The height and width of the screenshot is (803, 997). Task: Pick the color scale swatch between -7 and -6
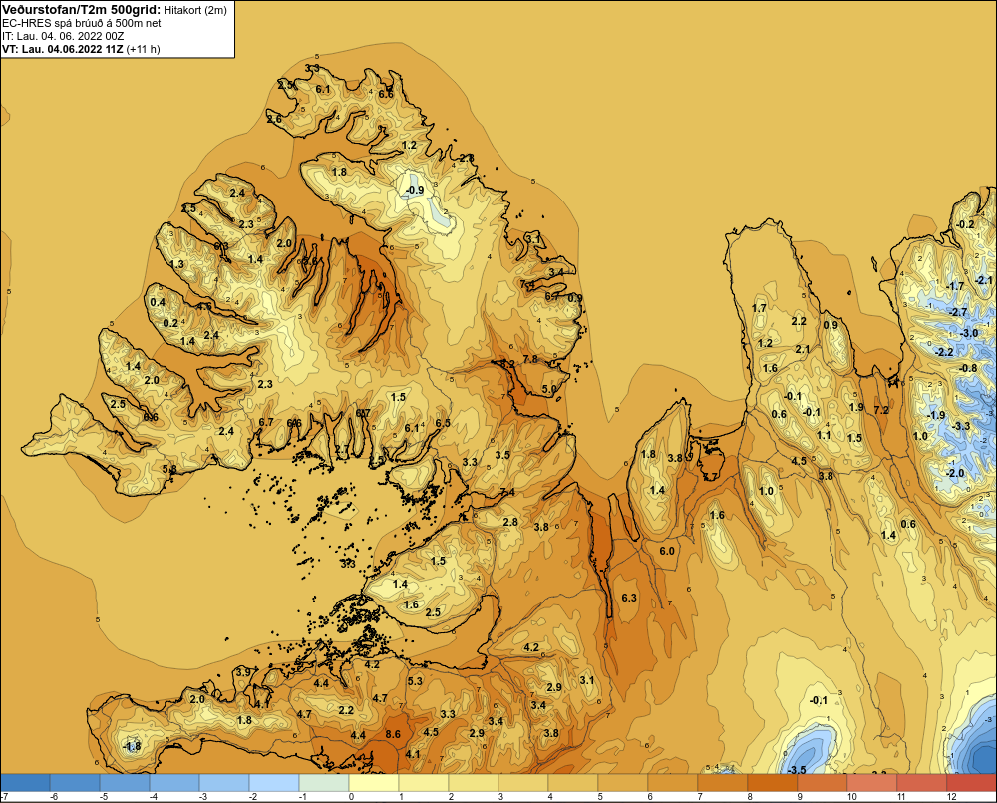point(25,783)
